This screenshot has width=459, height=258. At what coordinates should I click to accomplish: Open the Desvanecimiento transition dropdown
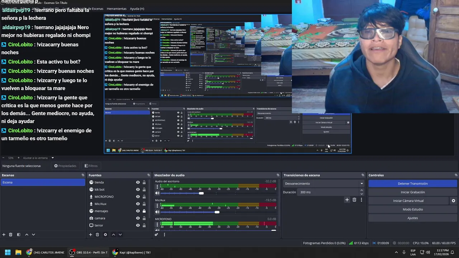pos(324,183)
